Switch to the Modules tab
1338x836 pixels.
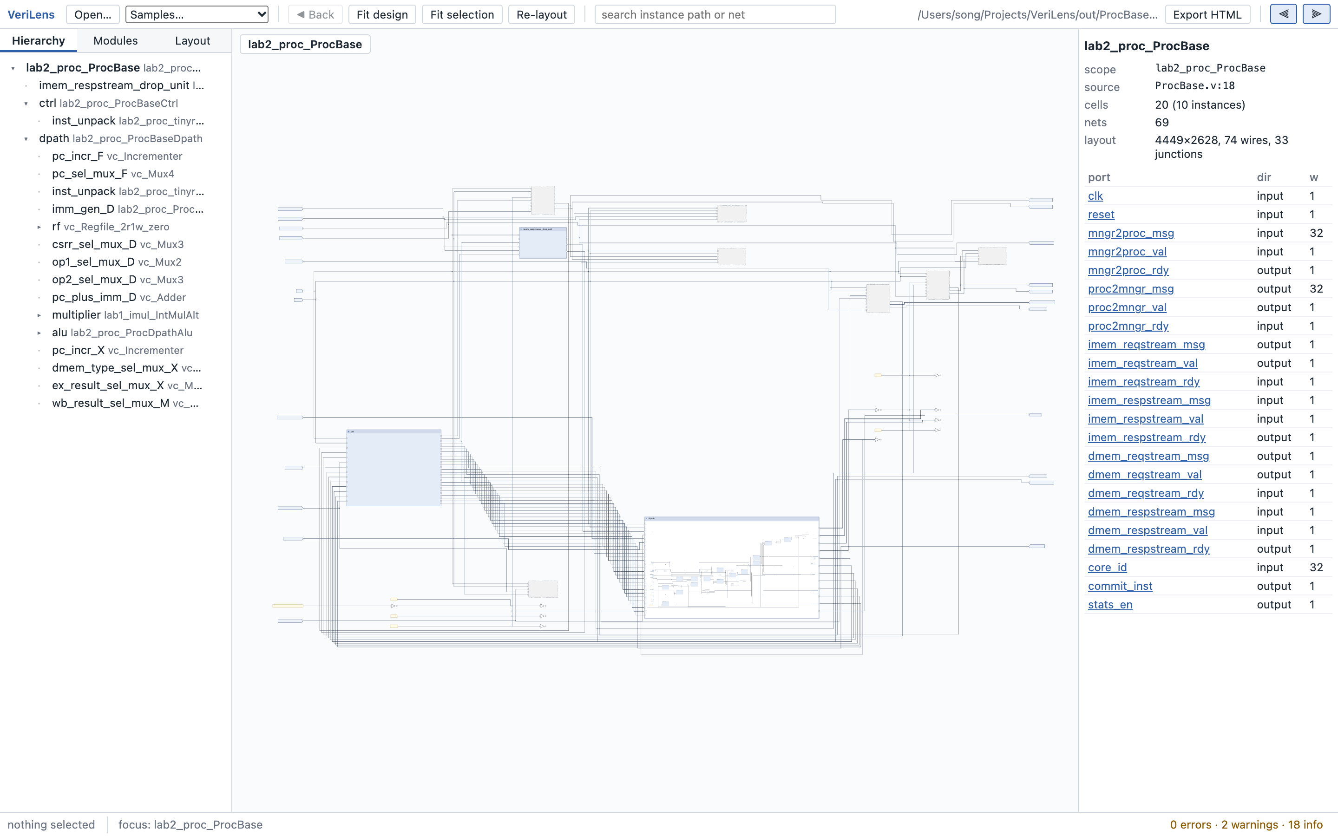point(116,40)
